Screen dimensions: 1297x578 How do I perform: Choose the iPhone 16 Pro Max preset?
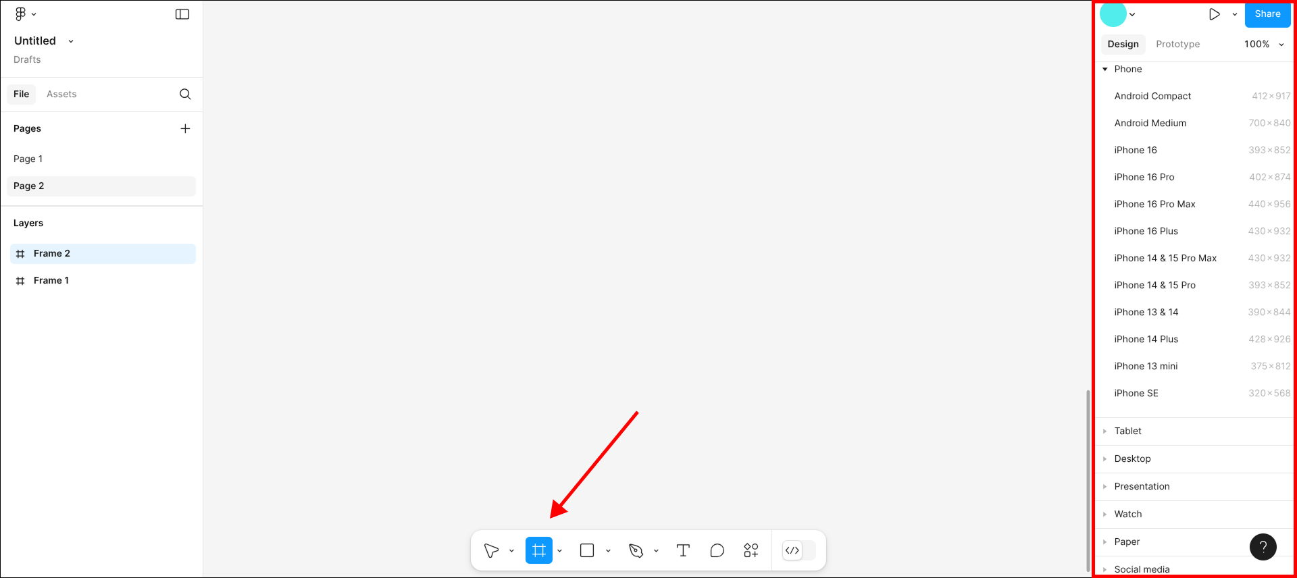[1154, 205]
